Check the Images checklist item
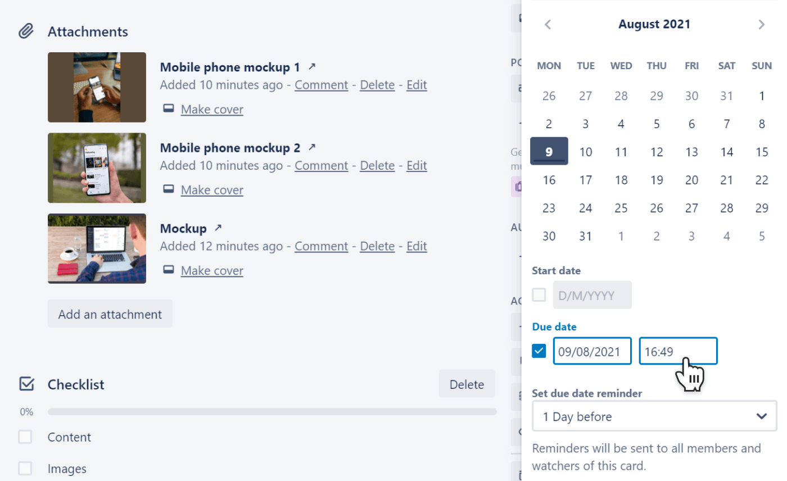The image size is (787, 481). click(25, 468)
